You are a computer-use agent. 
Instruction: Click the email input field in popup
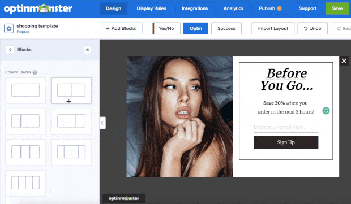(286, 127)
